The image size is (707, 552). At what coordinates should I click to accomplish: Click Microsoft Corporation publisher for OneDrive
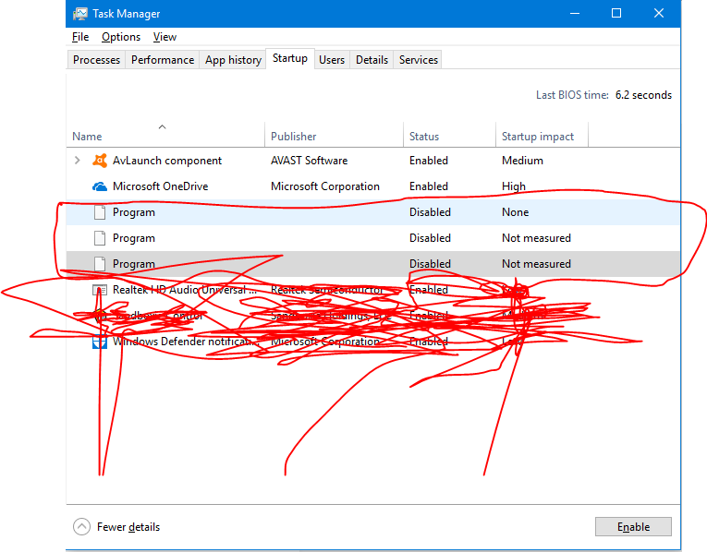point(325,186)
